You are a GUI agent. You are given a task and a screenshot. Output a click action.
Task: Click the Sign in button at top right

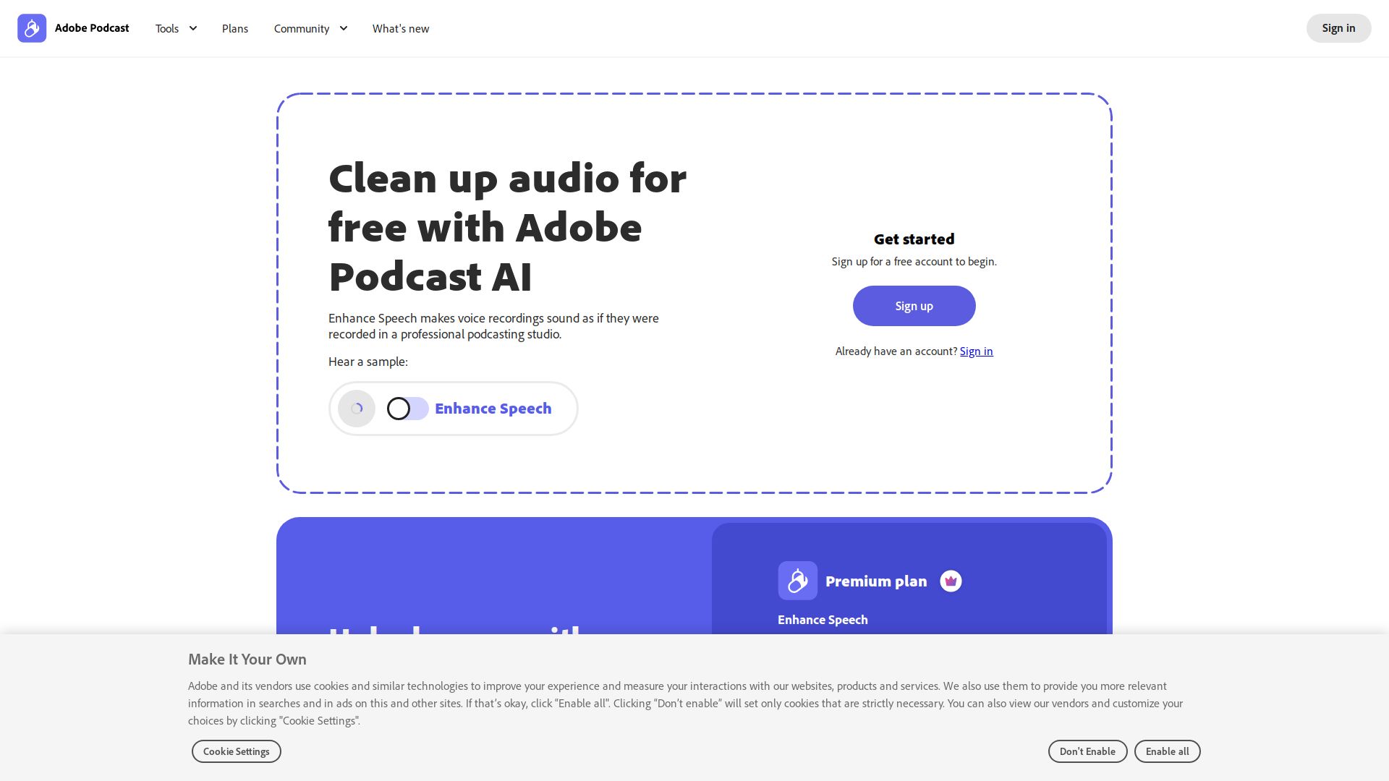point(1338,27)
